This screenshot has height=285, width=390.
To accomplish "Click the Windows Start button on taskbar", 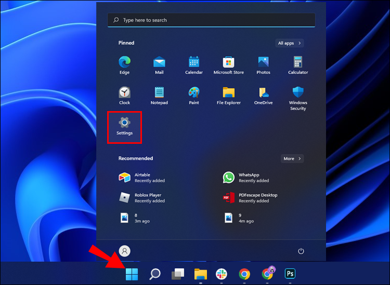I will 132,274.
